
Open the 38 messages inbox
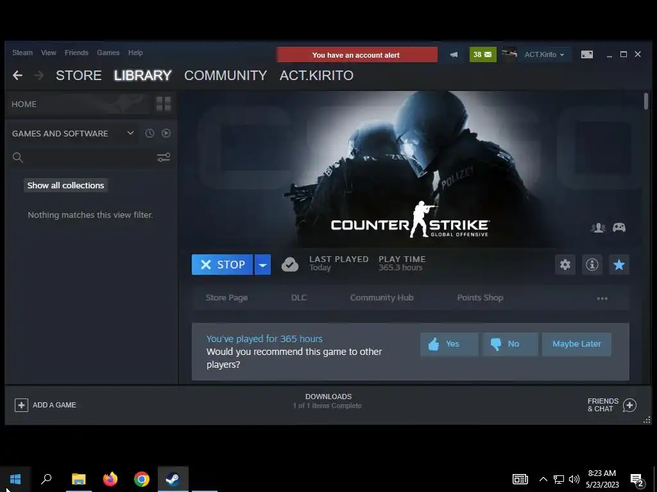click(482, 54)
